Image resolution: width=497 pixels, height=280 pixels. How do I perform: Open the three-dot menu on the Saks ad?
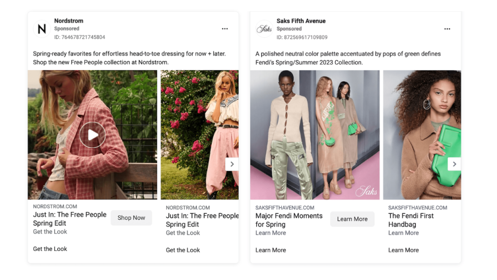447,29
